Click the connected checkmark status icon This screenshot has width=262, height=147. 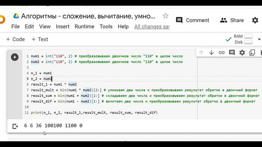click(x=228, y=39)
